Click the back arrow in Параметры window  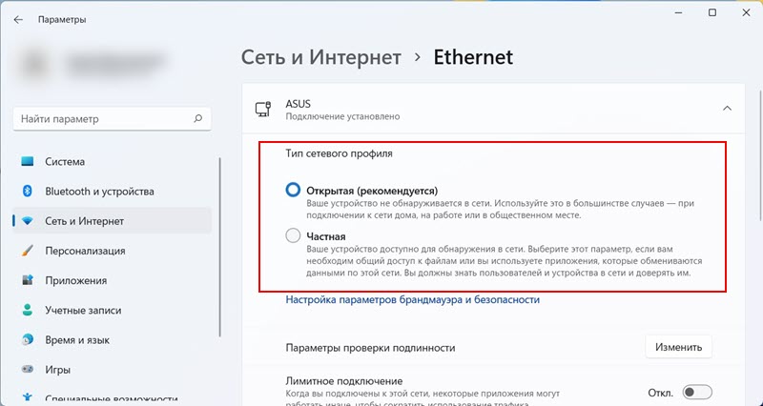tap(19, 18)
